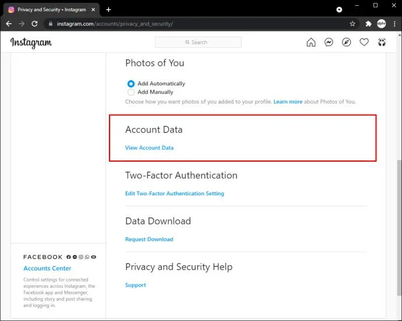Screen dimensions: 402x321
Task: Click browser back arrow
Action: click(9, 24)
